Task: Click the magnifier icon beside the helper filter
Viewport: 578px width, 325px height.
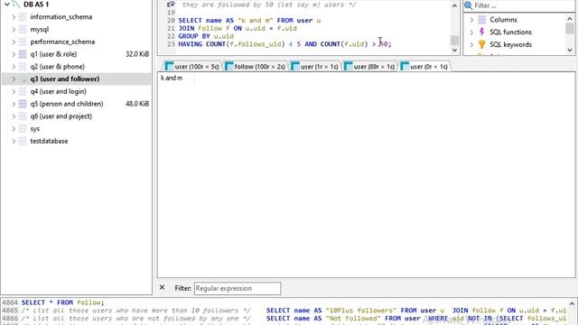Action: [468, 5]
